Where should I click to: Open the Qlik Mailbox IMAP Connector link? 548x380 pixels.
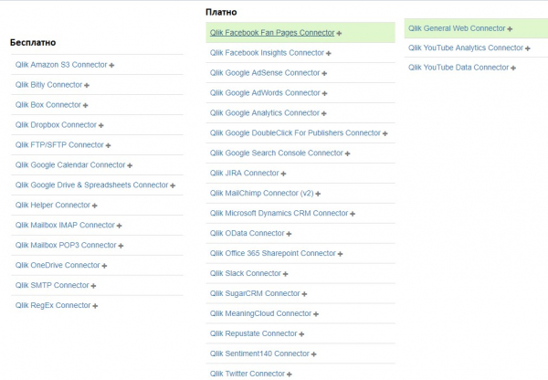pos(65,225)
